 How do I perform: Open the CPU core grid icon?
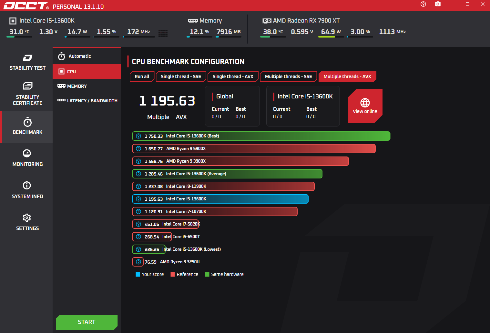[x=163, y=33]
